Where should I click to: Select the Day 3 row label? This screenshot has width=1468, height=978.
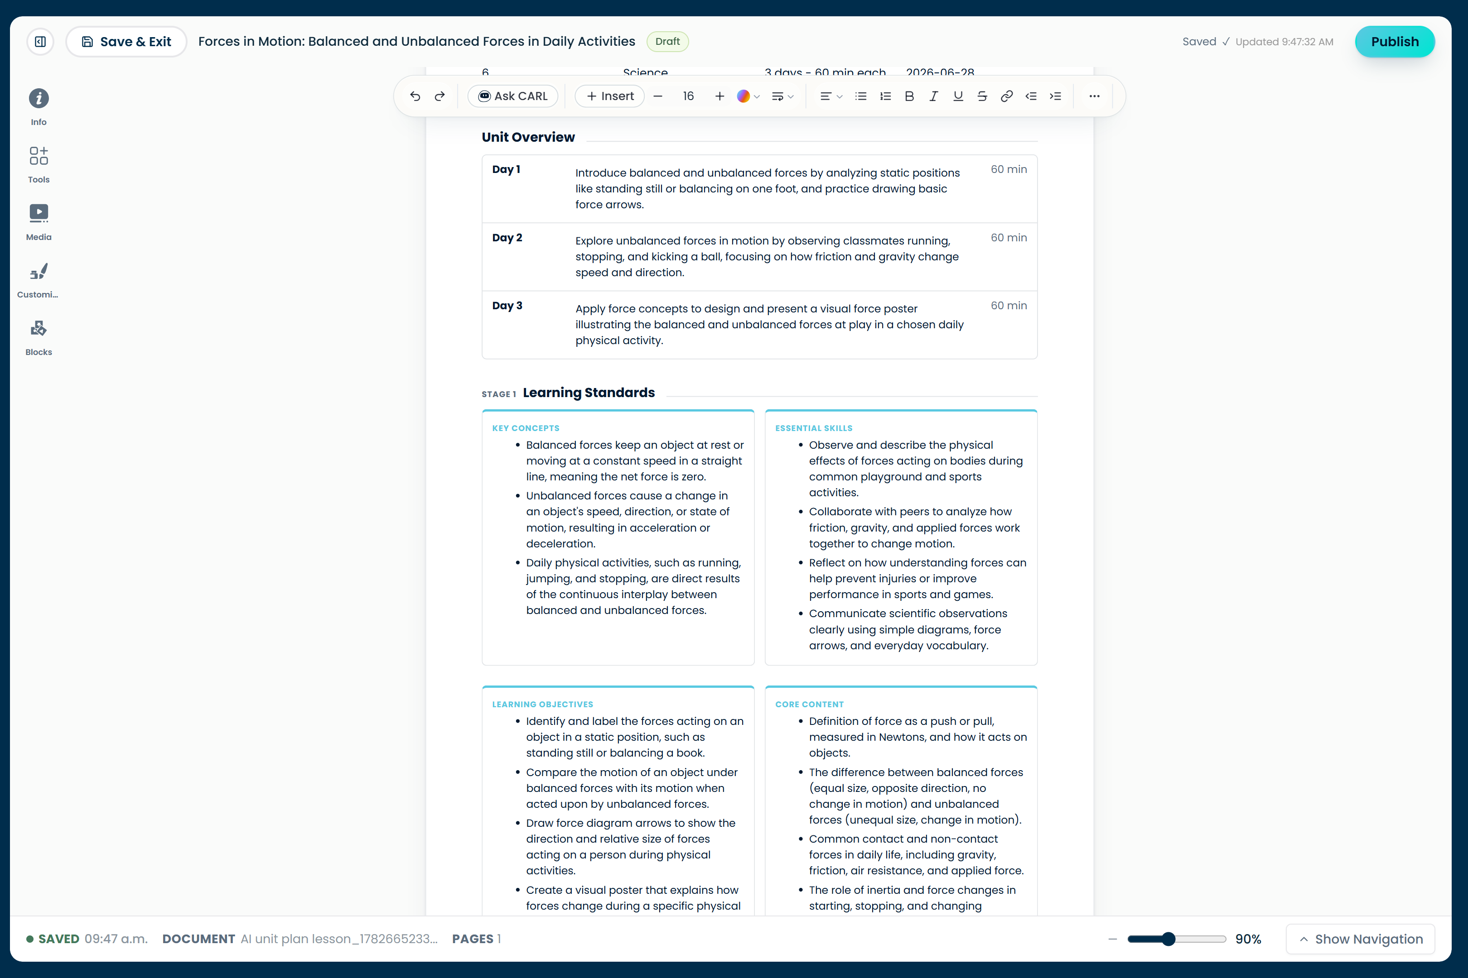pos(507,306)
